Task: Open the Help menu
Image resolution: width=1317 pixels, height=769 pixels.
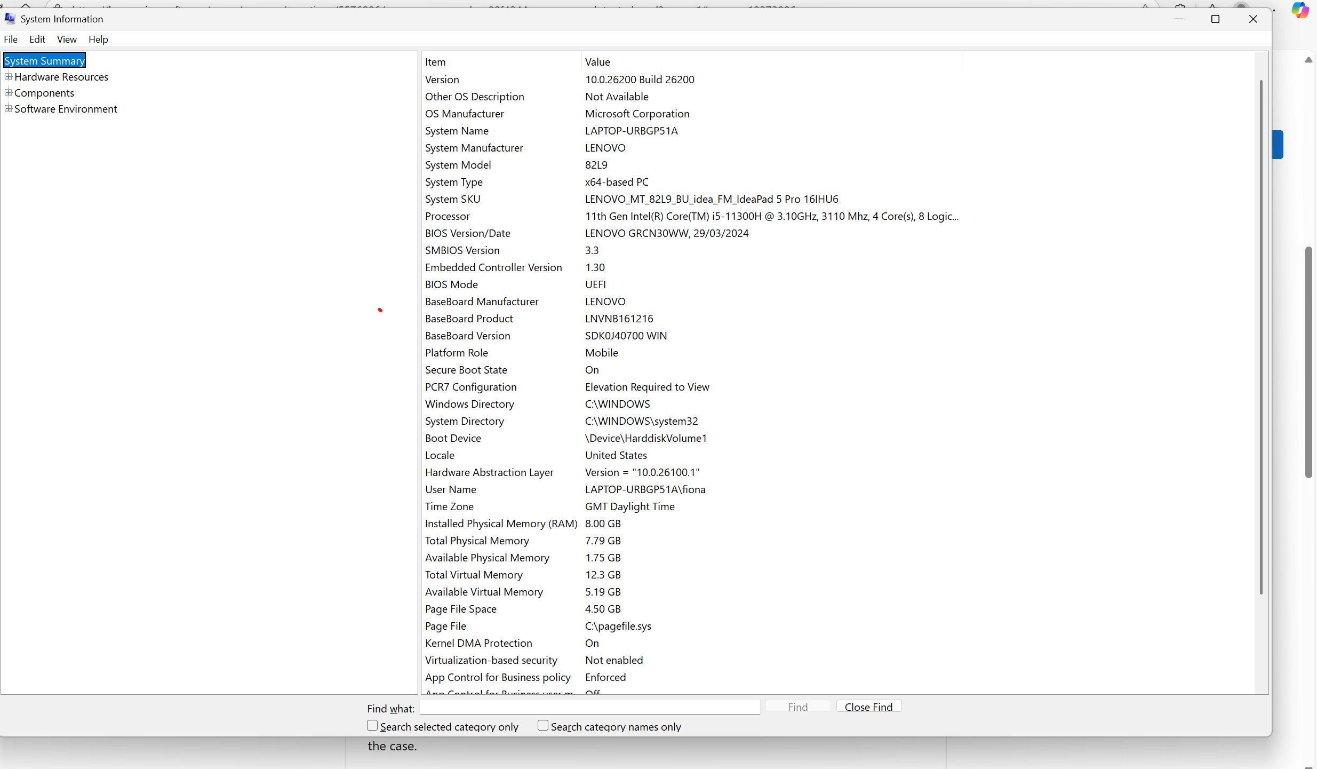Action: [98, 39]
